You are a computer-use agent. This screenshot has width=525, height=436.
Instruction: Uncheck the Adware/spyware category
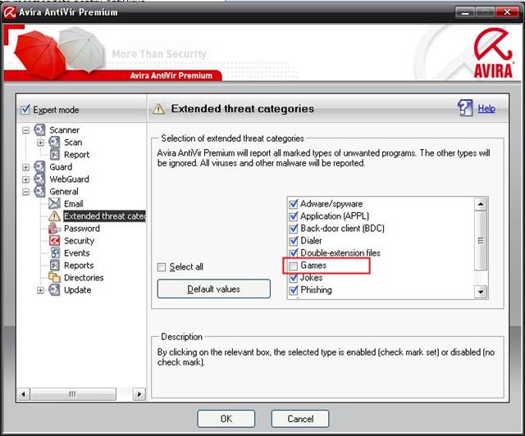point(294,204)
